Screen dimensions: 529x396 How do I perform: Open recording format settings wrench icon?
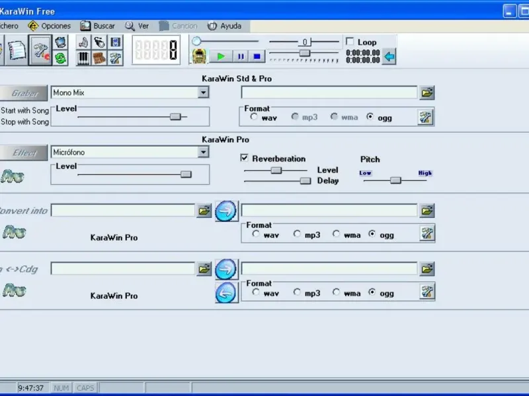click(425, 117)
